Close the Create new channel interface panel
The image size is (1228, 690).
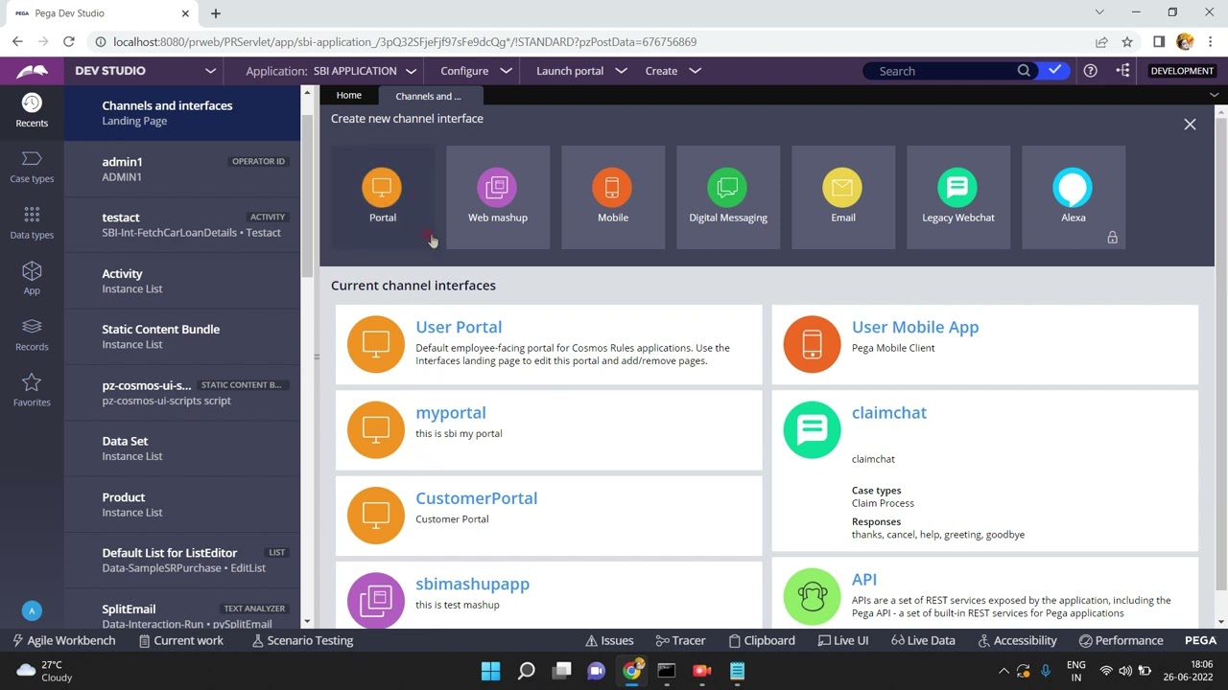pyautogui.click(x=1190, y=125)
